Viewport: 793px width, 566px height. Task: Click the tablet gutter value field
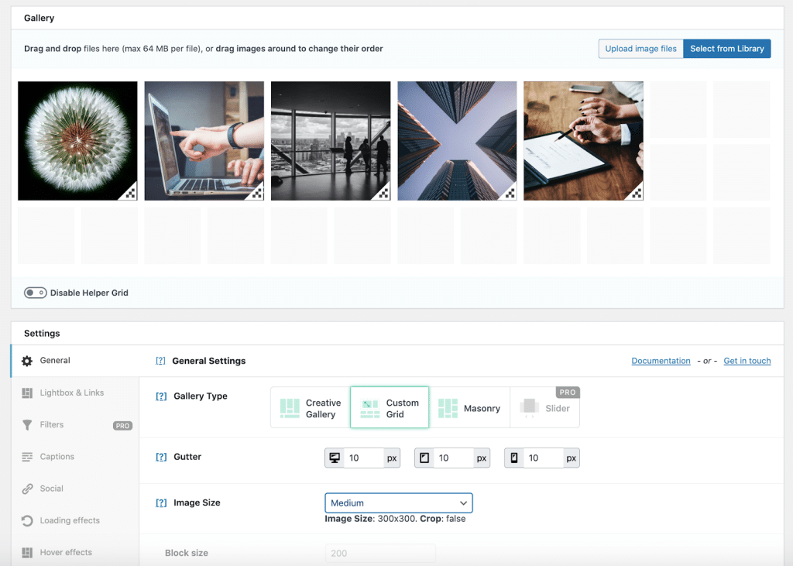[x=454, y=458]
